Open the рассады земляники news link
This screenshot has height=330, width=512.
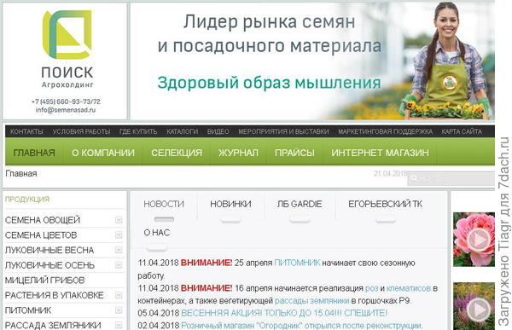click(x=311, y=301)
